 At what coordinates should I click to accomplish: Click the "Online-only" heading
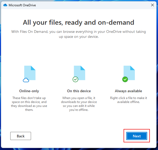[x=29, y=91]
